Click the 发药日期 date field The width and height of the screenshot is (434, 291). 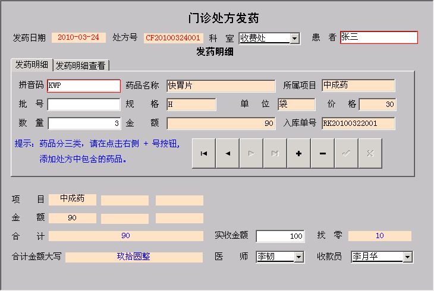(78, 37)
